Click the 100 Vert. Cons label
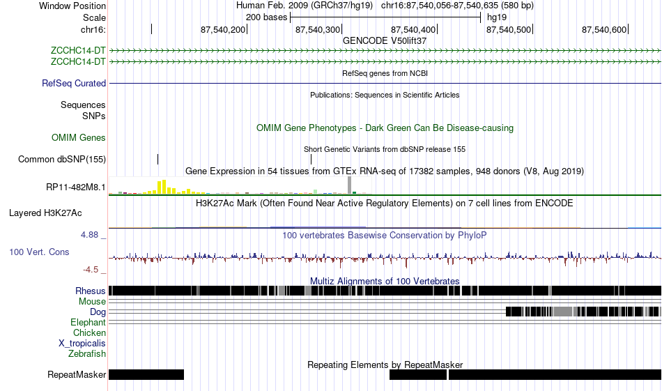 (39, 252)
